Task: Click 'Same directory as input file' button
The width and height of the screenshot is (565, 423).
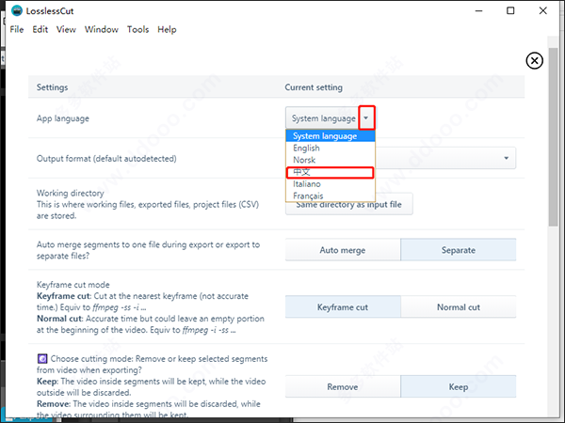Action: (348, 204)
